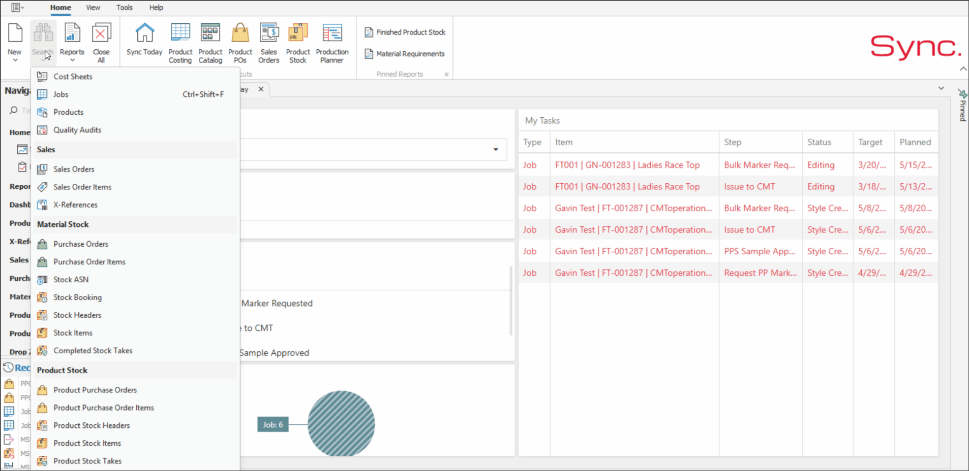Select Stock Booking menu entry

tap(135, 297)
